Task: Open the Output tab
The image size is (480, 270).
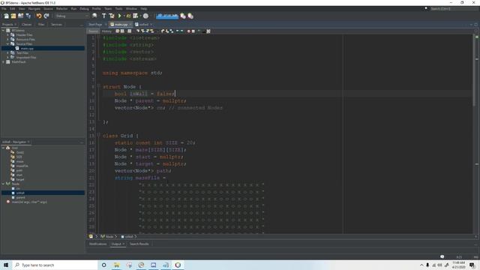Action: (116, 244)
